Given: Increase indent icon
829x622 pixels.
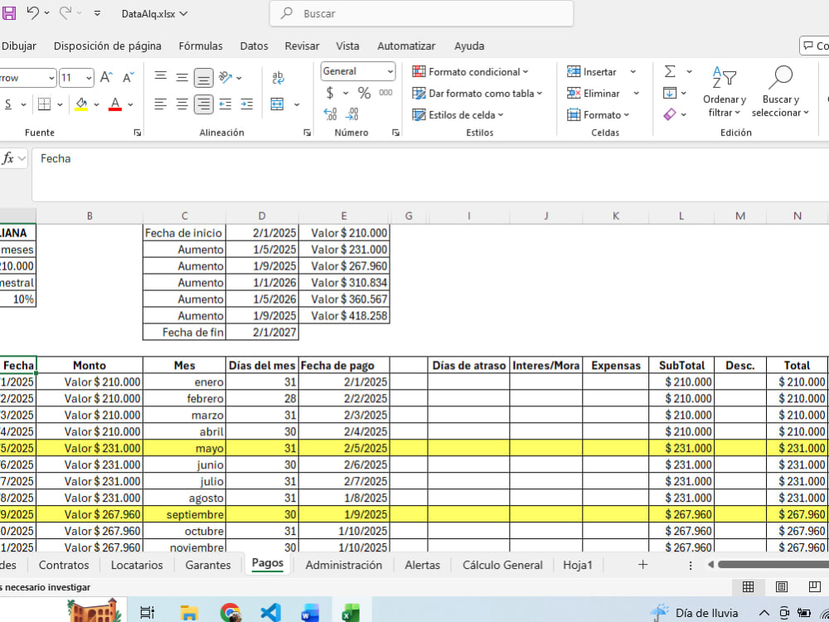Looking at the screenshot, I should coord(247,104).
